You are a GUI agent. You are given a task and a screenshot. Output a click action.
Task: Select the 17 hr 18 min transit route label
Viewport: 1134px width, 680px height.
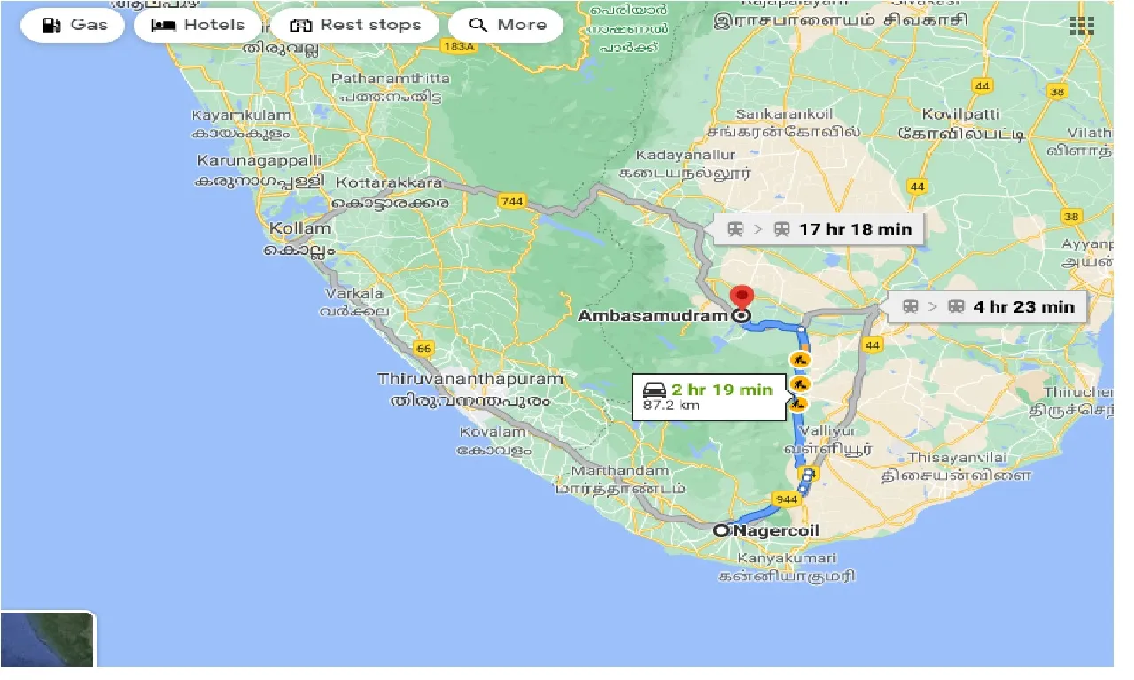click(819, 229)
